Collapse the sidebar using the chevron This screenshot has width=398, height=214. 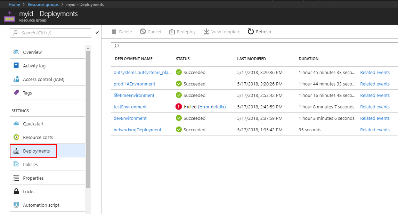pos(97,32)
